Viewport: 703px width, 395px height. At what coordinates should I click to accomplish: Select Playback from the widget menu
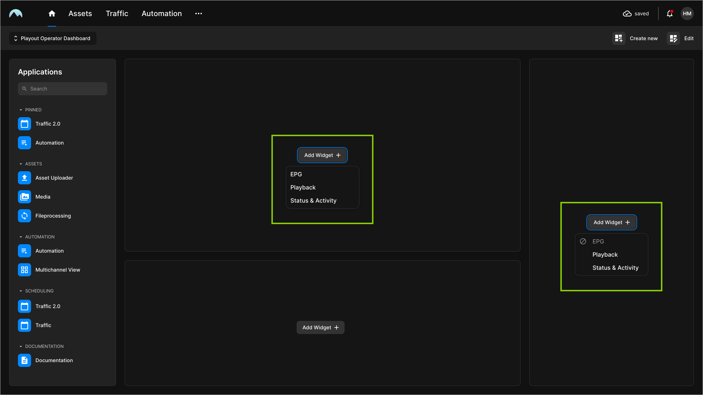coord(302,187)
